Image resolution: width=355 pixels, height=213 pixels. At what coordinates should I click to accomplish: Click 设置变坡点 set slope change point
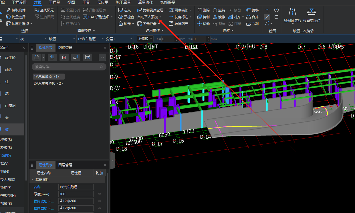[x=312, y=15]
